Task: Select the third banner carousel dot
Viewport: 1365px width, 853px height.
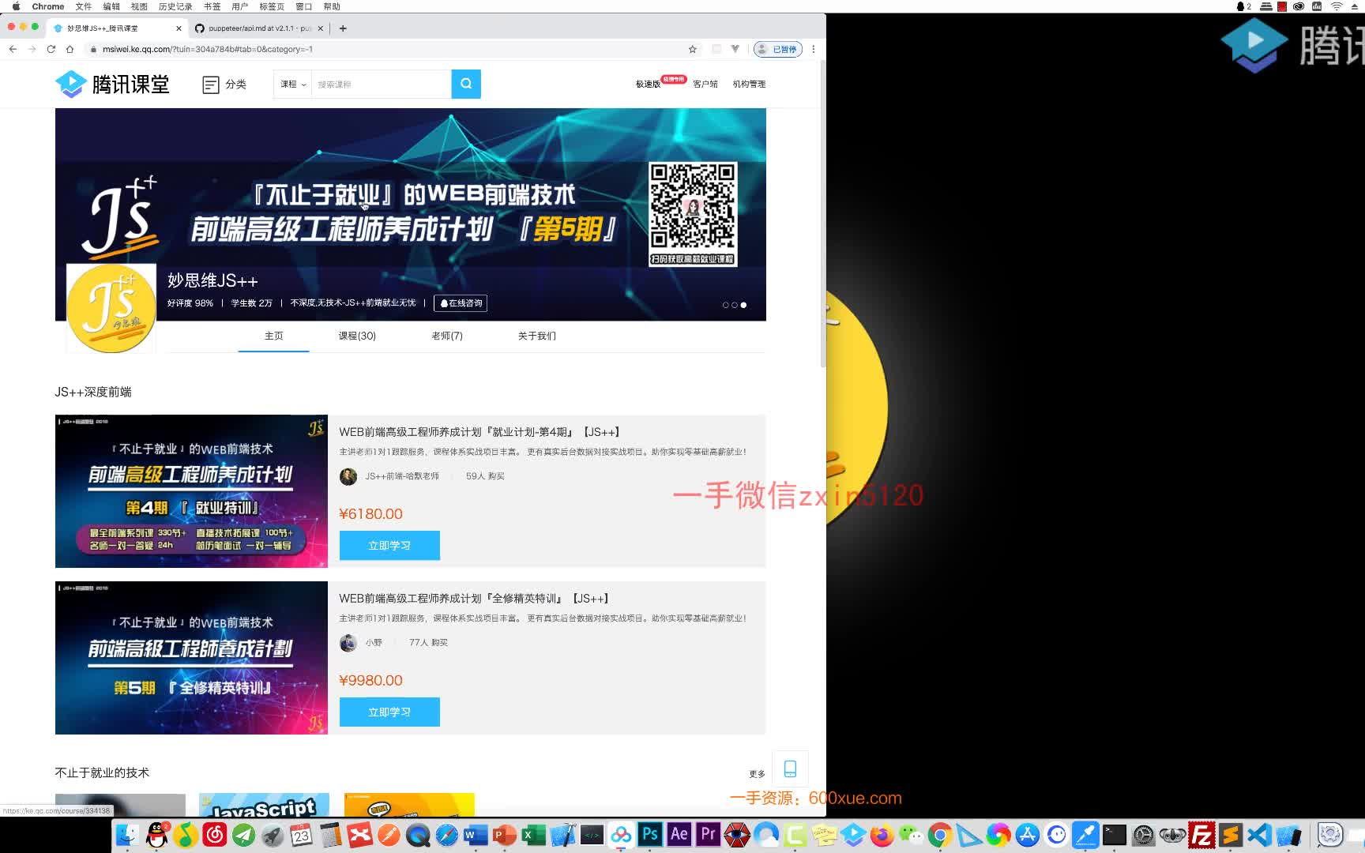Action: tap(743, 305)
